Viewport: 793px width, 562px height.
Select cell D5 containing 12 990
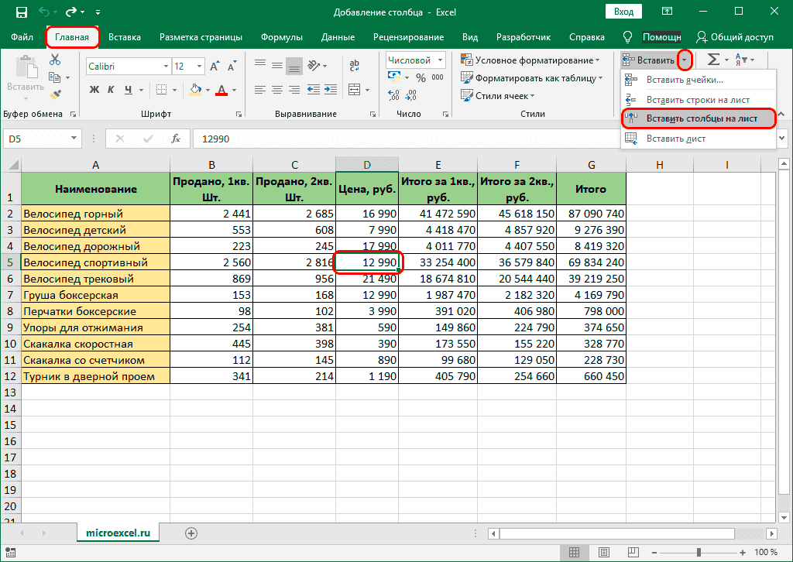(x=368, y=262)
